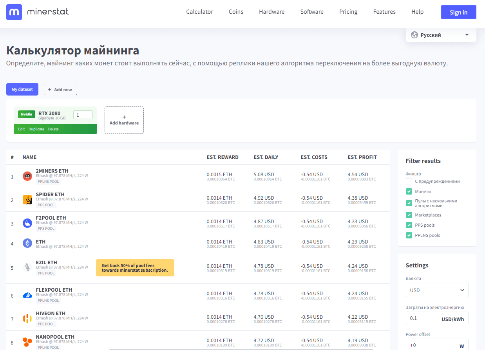Uncheck 'Пулы с несколькими алгоритмами' checkbox
Screen dimensions: 485x350
409,203
